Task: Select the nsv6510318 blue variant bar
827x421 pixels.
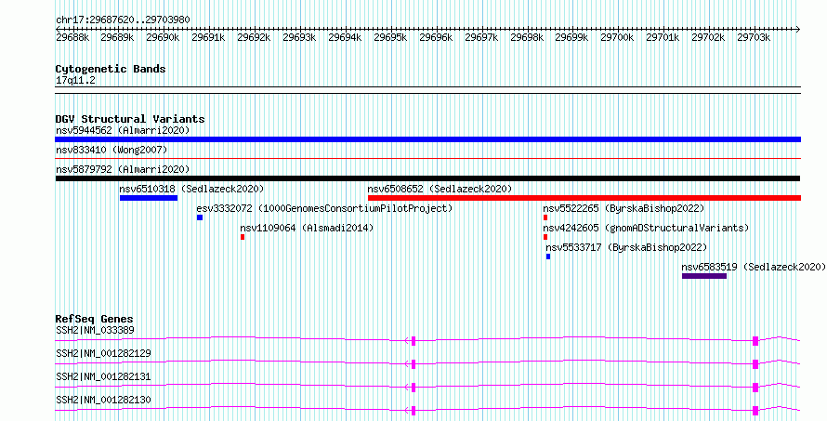Action: [x=149, y=198]
